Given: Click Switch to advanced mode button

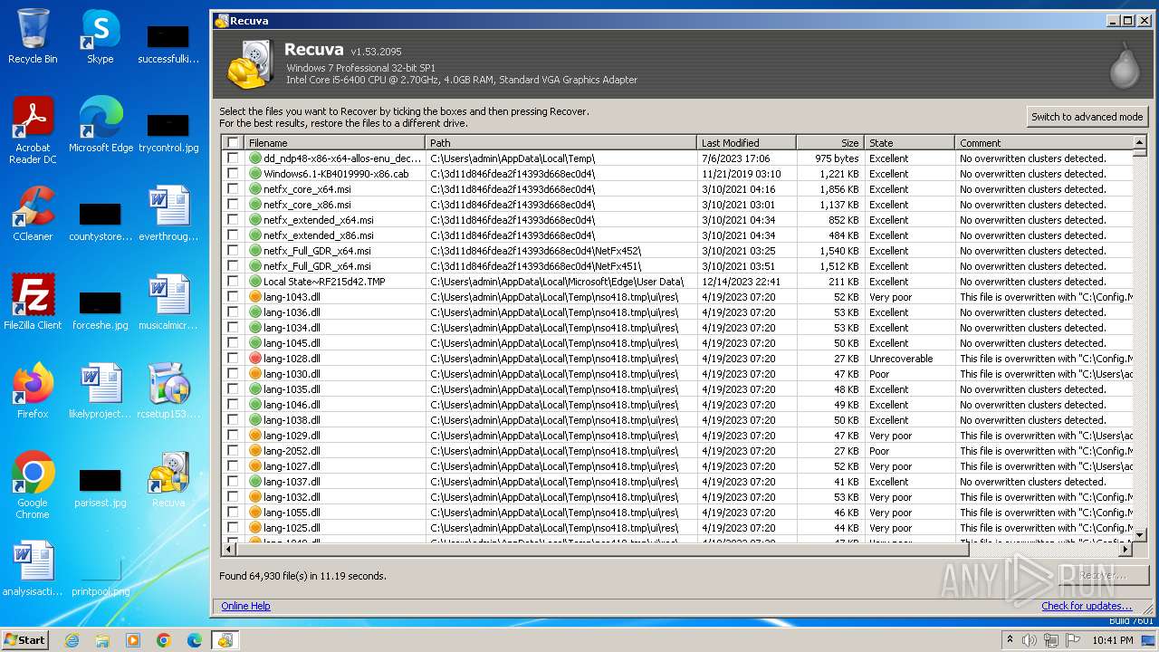Looking at the screenshot, I should coord(1087,117).
